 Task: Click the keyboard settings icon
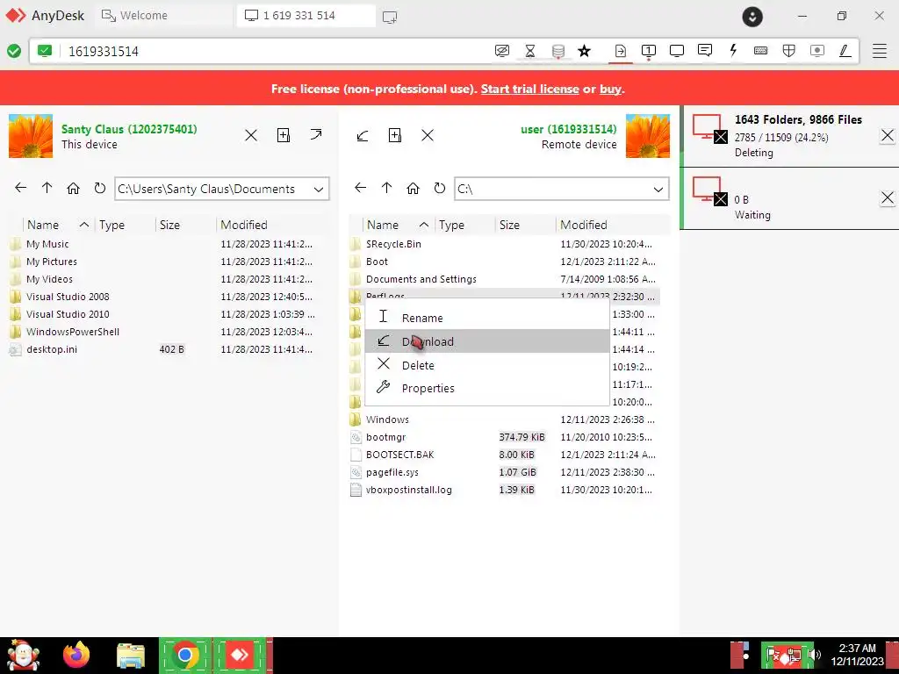point(761,50)
